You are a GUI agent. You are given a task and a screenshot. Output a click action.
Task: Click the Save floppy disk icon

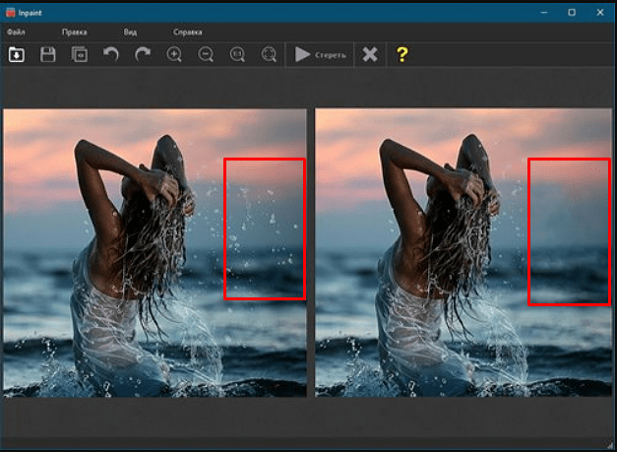click(x=47, y=55)
